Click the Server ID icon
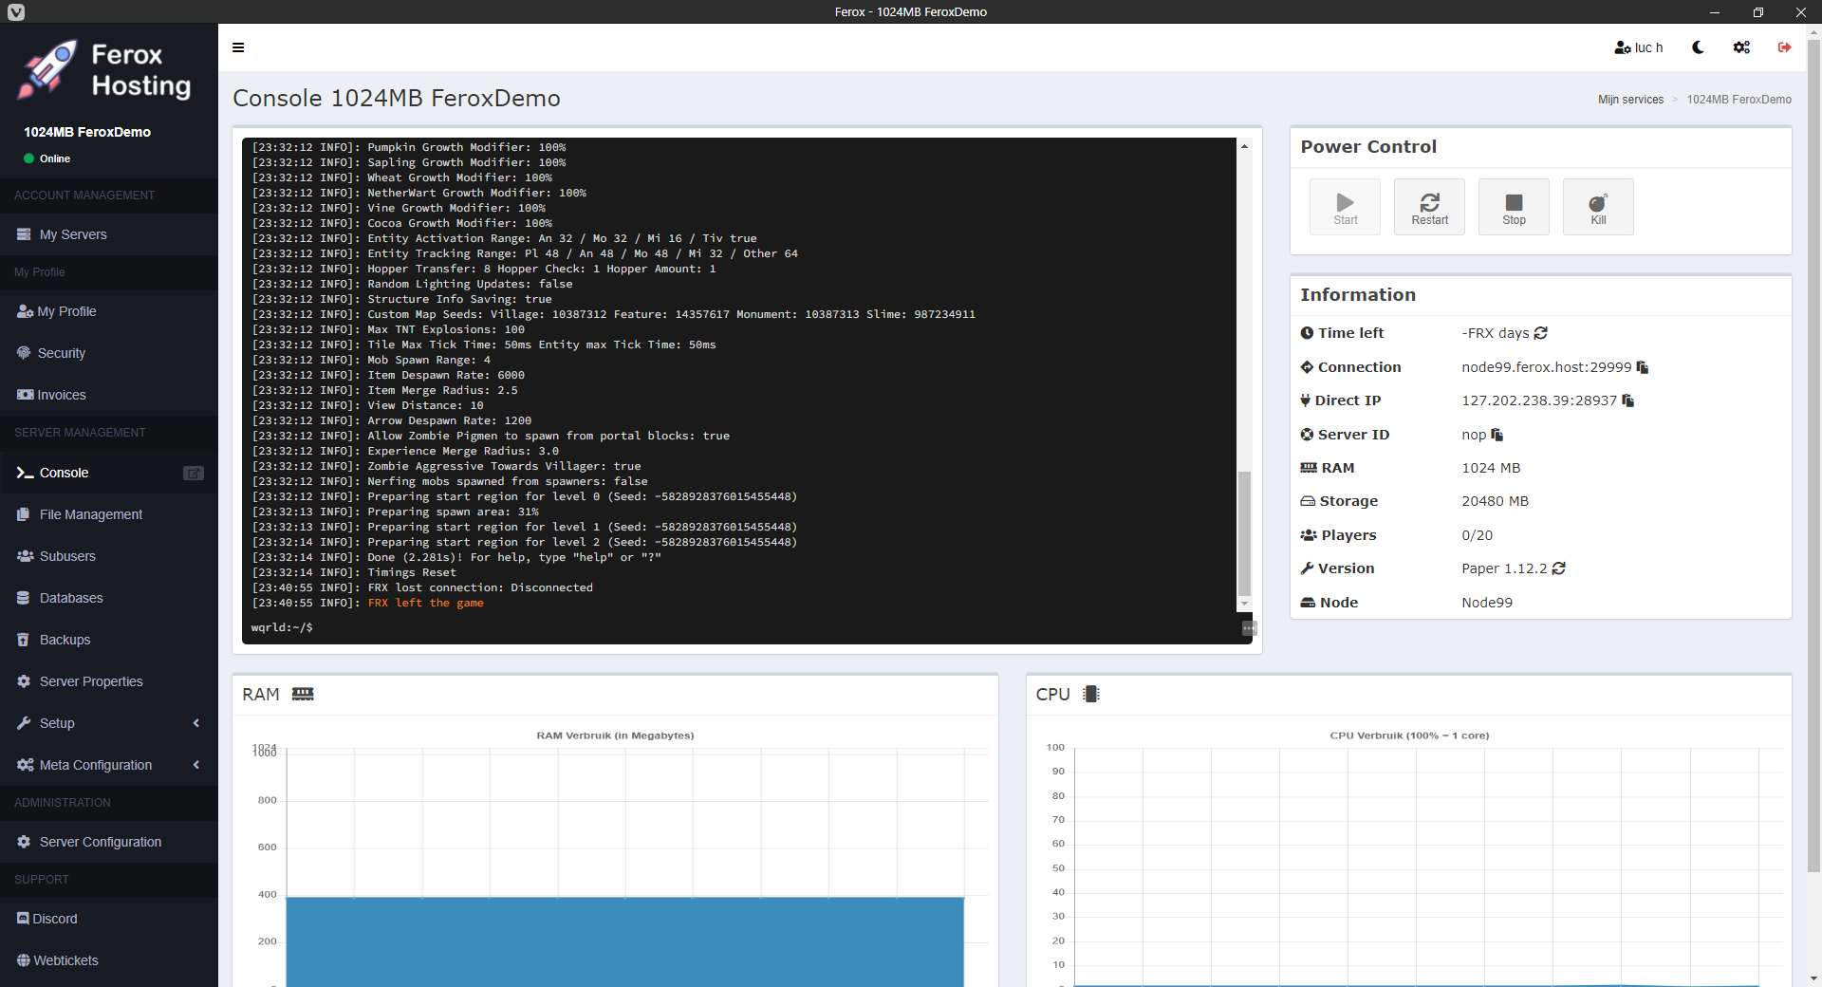1822x987 pixels. [x=1307, y=435]
